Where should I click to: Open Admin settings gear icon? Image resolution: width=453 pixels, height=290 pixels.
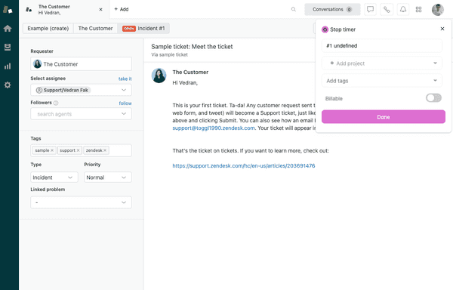[x=8, y=85]
